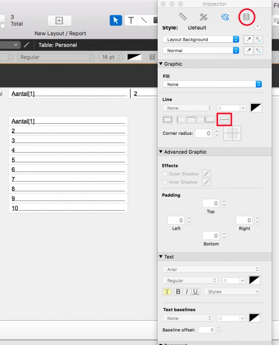
Task: Open the Data tab in the Inspector
Action: click(246, 17)
